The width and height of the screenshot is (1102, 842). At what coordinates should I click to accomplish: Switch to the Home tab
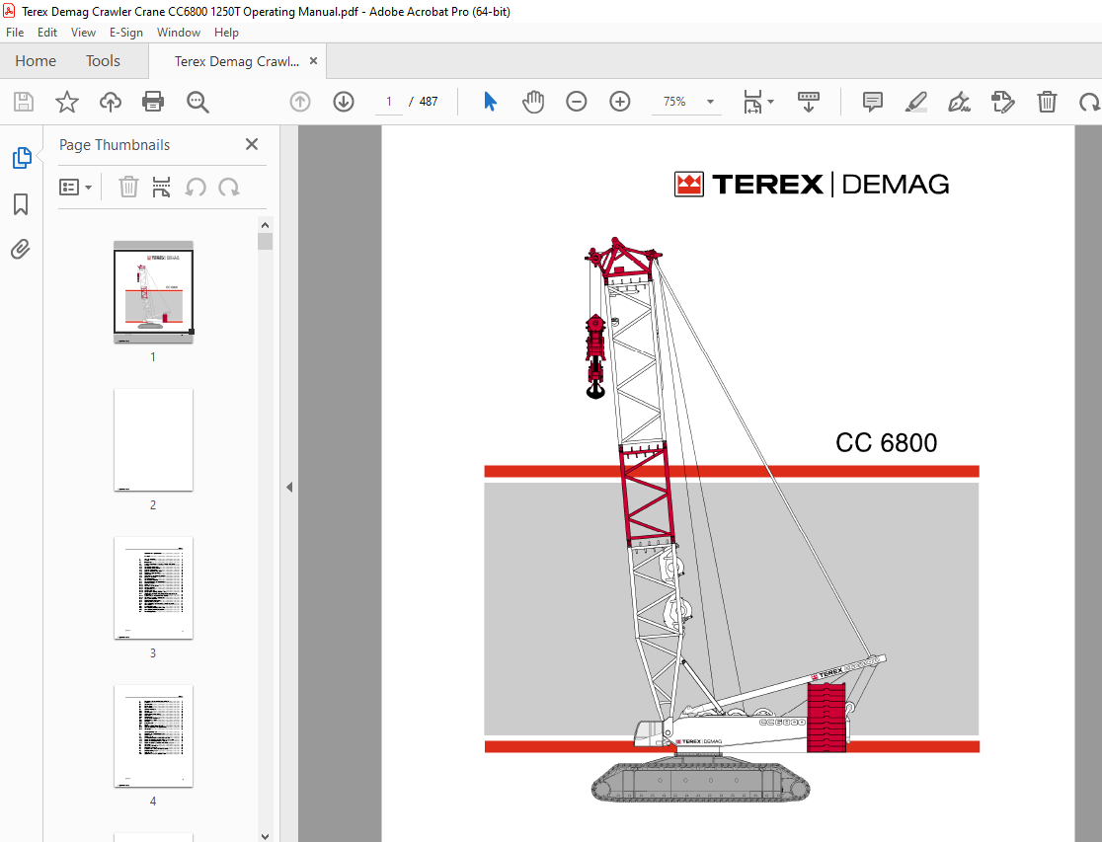click(36, 61)
